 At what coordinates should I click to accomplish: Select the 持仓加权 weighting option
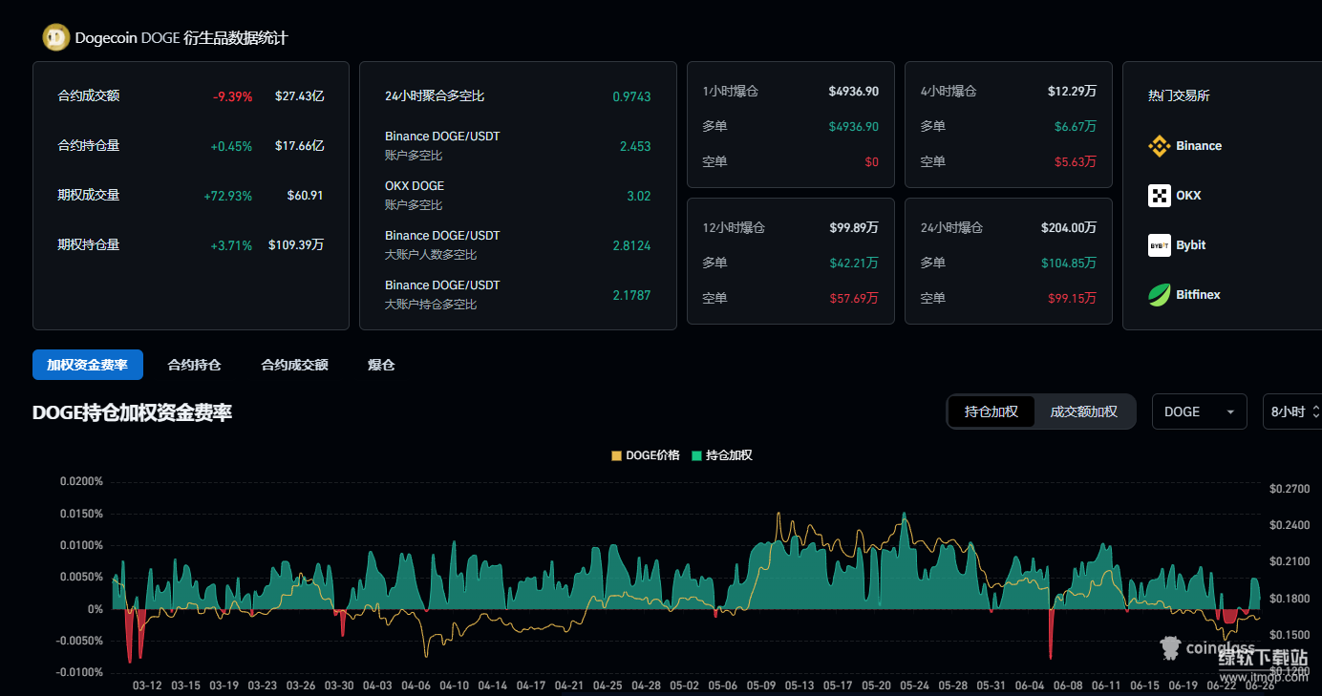click(991, 411)
